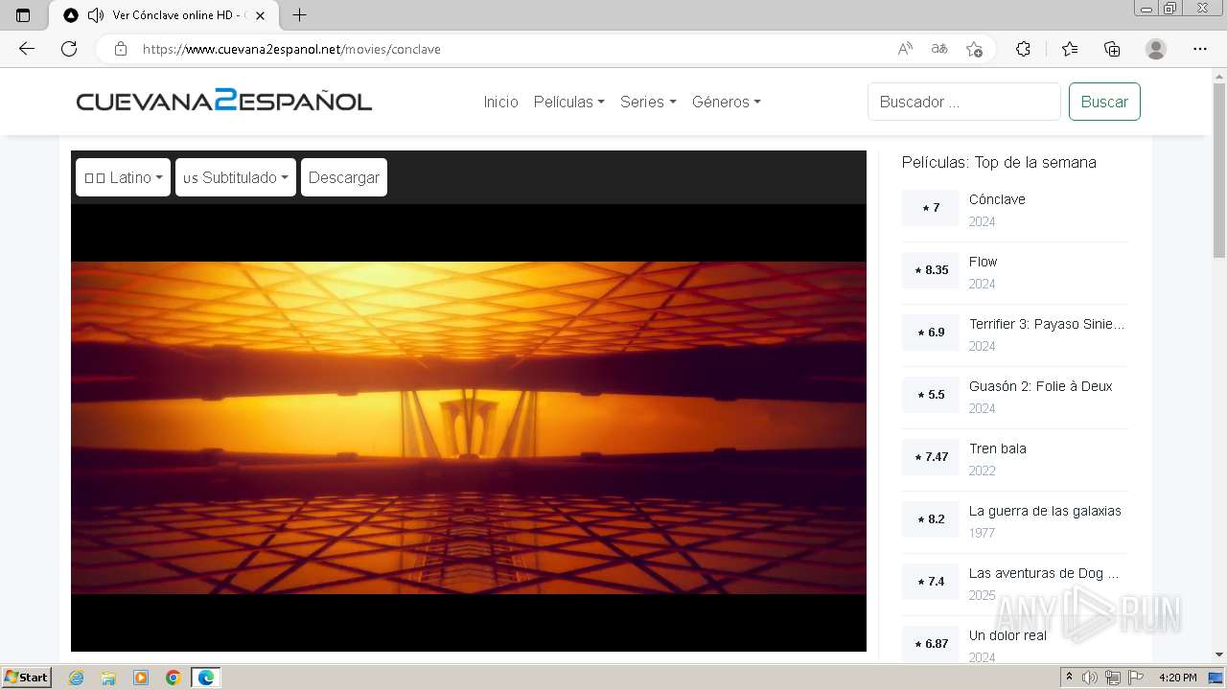The width and height of the screenshot is (1227, 690).
Task: Open Las aventuras de Dog link
Action: point(1044,573)
